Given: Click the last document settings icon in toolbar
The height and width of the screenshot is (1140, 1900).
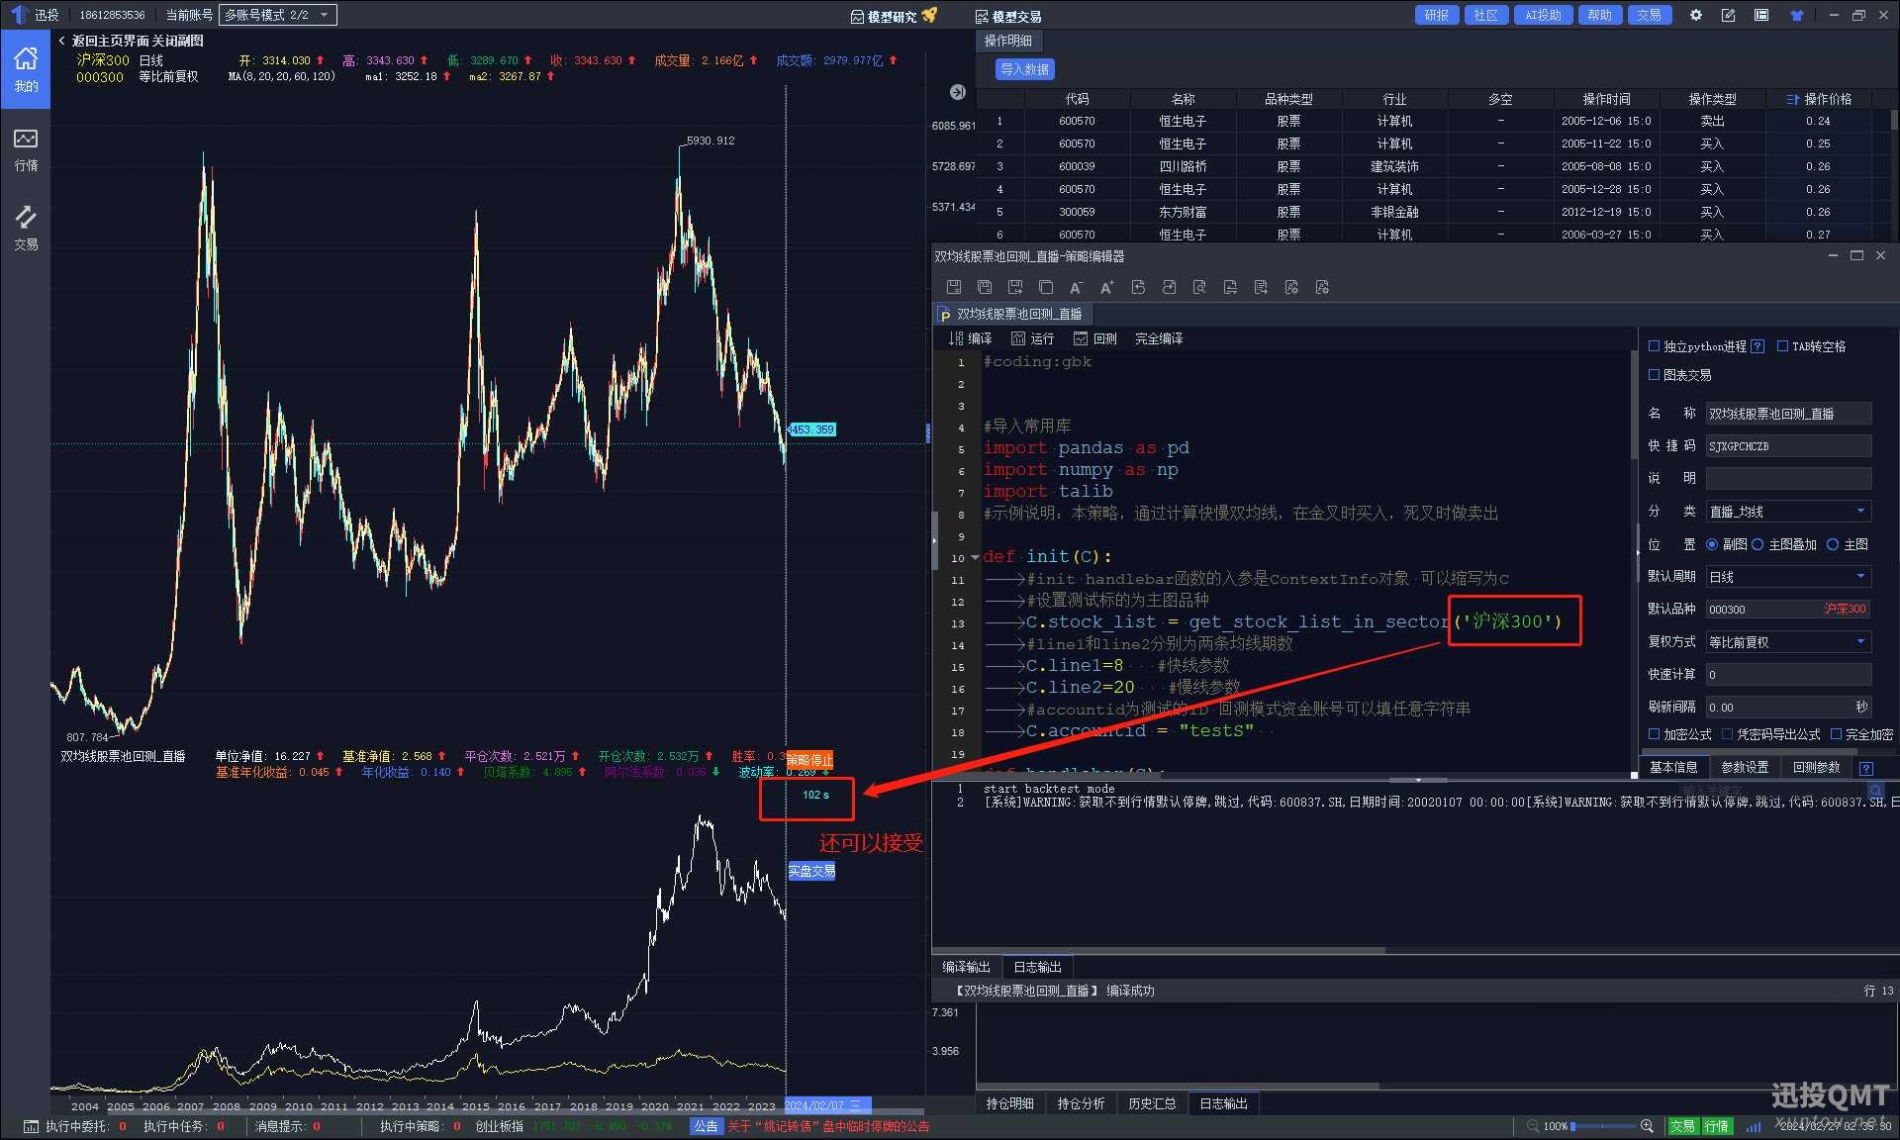Looking at the screenshot, I should (x=1322, y=287).
